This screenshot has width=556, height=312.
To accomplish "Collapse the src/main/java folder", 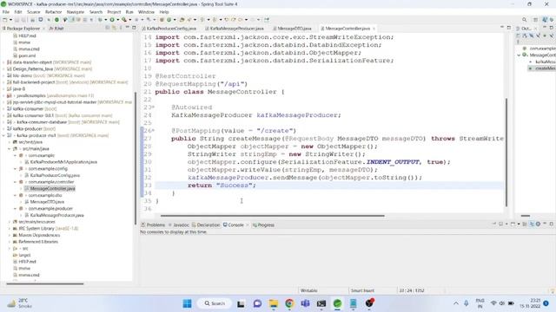I will (10, 149).
